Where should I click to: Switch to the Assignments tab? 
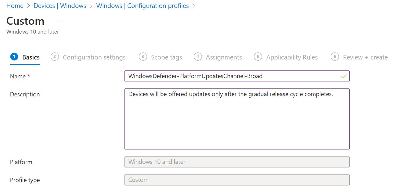click(224, 57)
